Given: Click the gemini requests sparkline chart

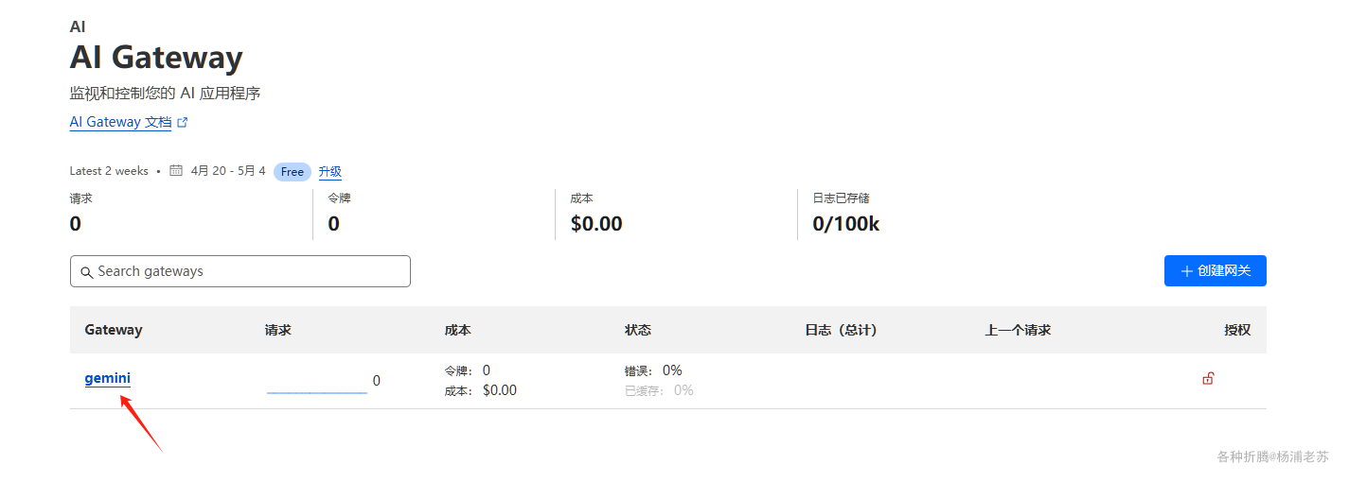Looking at the screenshot, I should tap(316, 387).
